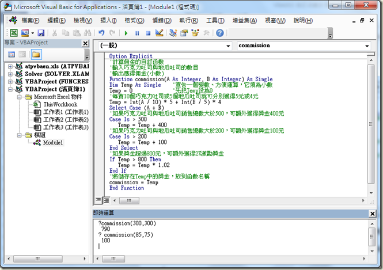Select 工作表3 in project tree

click(x=66, y=127)
